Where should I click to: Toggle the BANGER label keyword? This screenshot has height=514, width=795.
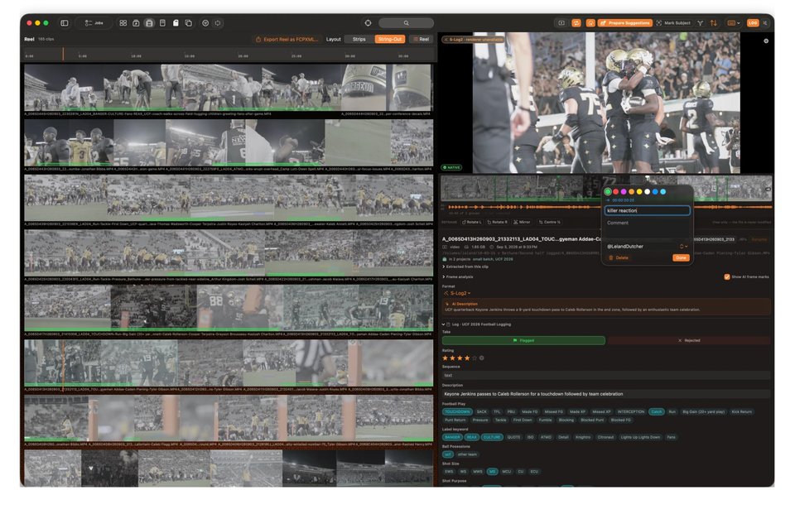[x=452, y=437]
